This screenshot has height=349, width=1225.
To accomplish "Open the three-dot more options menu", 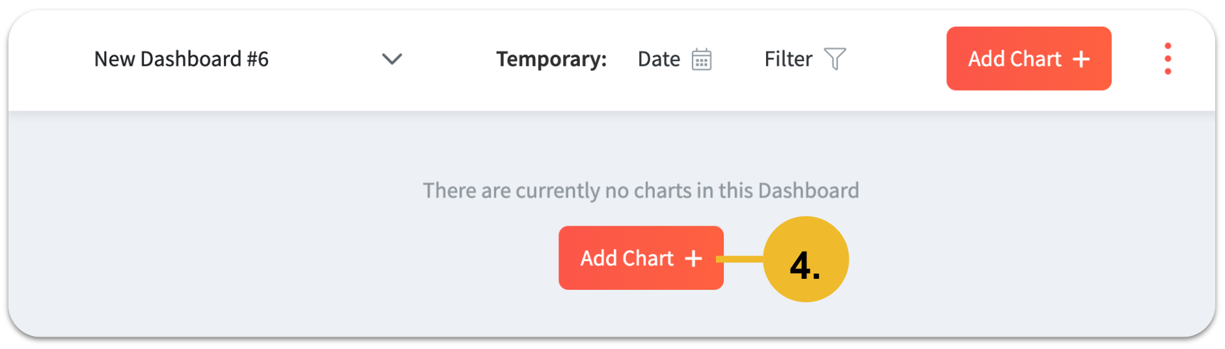I will [1168, 58].
